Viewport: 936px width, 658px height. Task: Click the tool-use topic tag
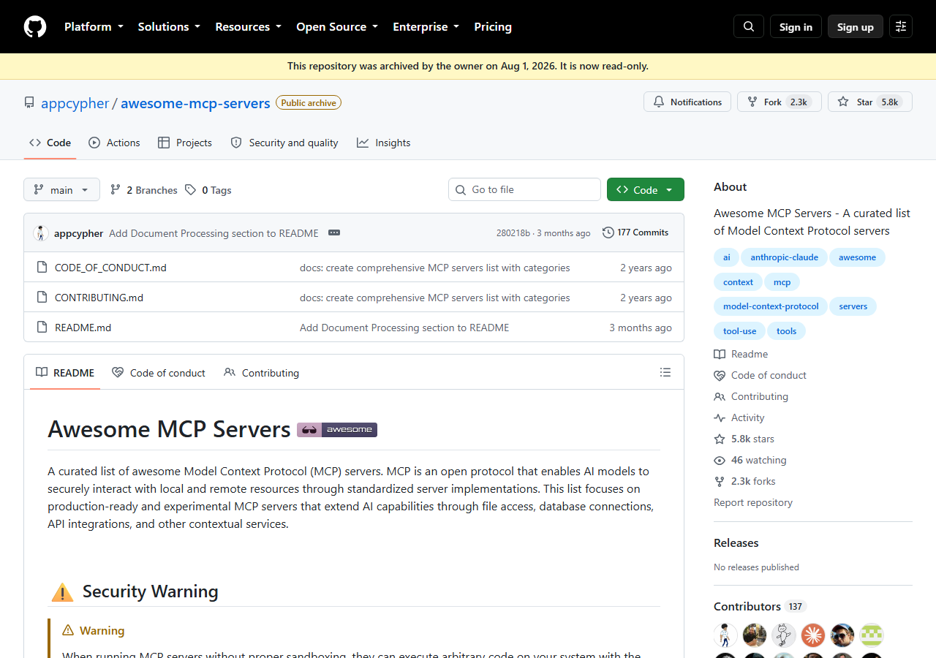point(739,331)
